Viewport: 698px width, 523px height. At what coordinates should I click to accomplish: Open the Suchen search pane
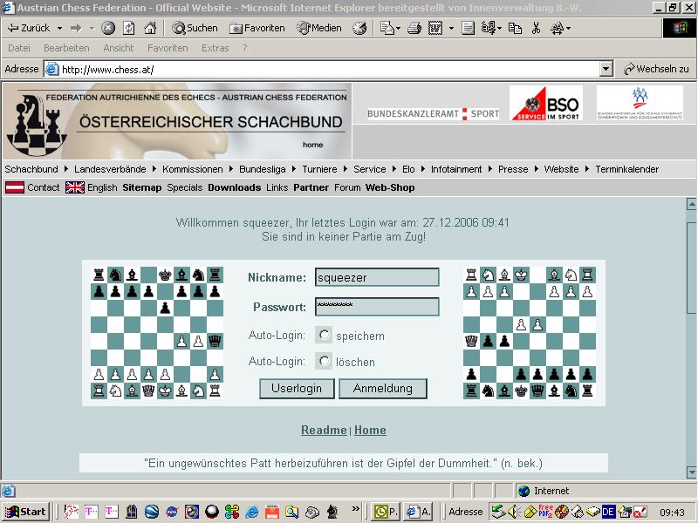195,29
